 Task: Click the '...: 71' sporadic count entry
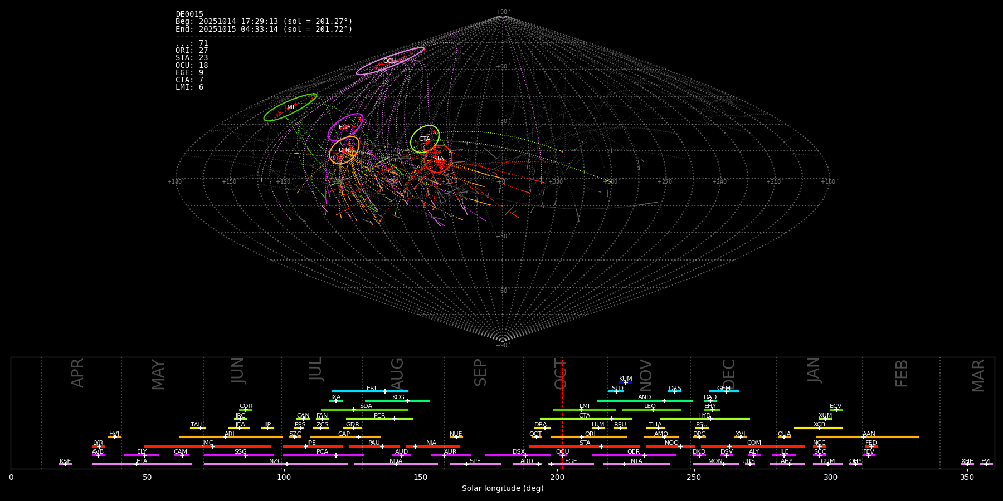coord(192,43)
